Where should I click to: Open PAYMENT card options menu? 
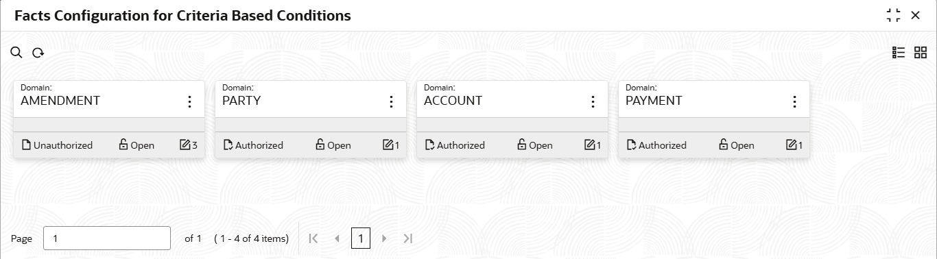coord(794,101)
